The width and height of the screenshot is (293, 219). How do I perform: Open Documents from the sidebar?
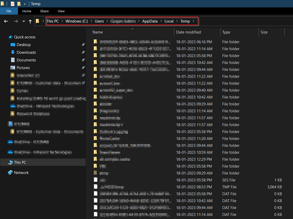(26, 60)
